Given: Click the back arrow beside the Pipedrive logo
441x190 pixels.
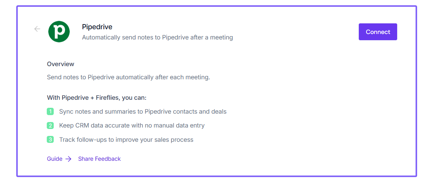Looking at the screenshot, I should [x=37, y=29].
